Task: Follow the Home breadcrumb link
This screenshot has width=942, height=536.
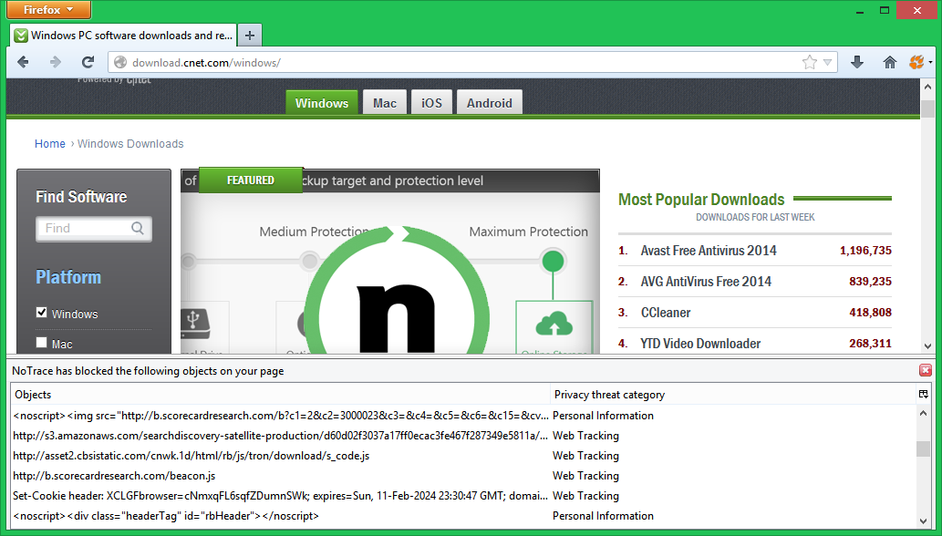Action: tap(50, 143)
